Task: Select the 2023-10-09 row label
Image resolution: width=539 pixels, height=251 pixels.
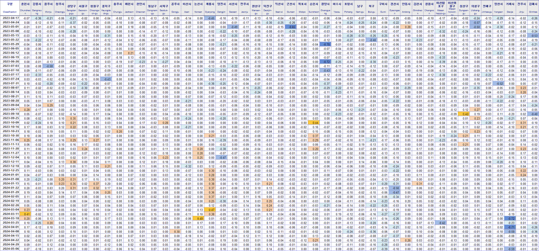Action: pos(9,122)
